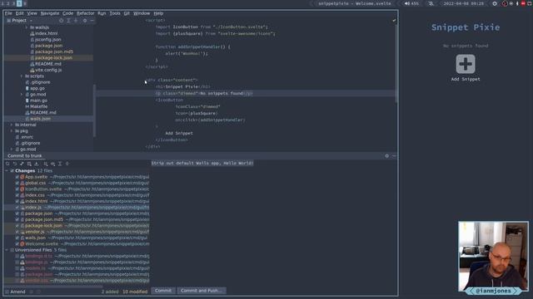Open Commit tool window gear options
The height and width of the screenshot is (299, 533).
(x=386, y=156)
